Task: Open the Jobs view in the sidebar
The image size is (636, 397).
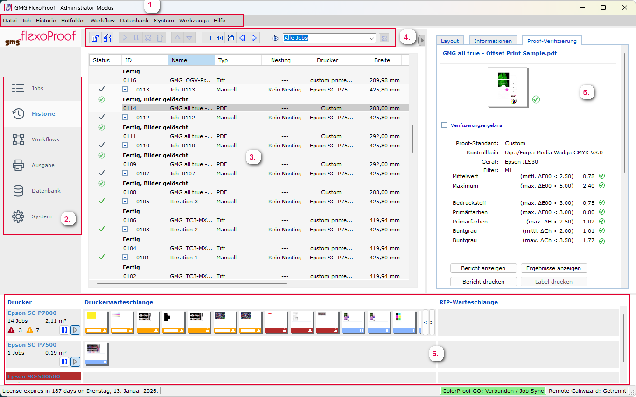Action: [x=42, y=88]
